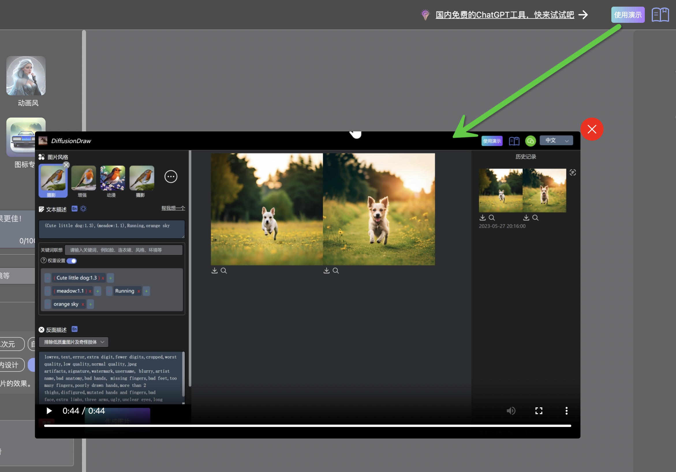
Task: Click the 关键词联想 keyword input field
Action: coord(123,250)
